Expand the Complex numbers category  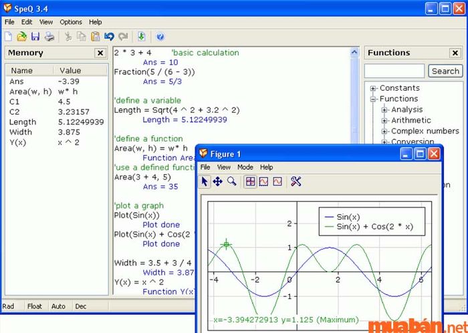pyautogui.click(x=384, y=131)
